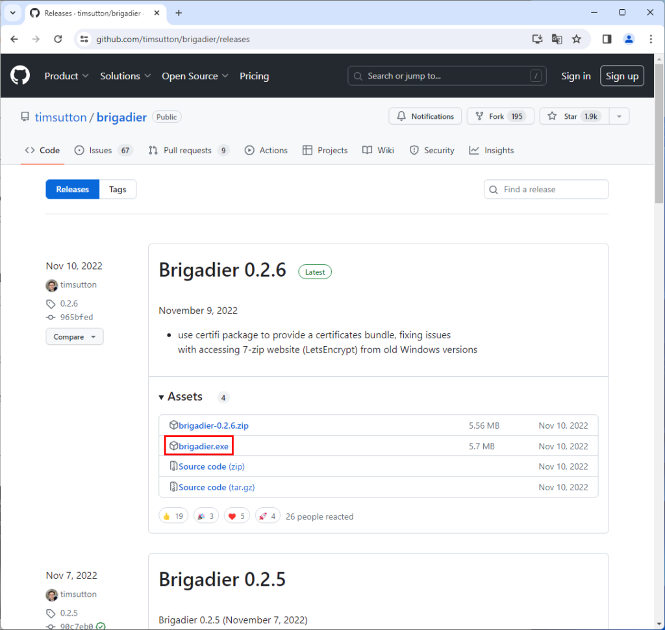
Task: Click the Sign up button
Action: tap(621, 76)
